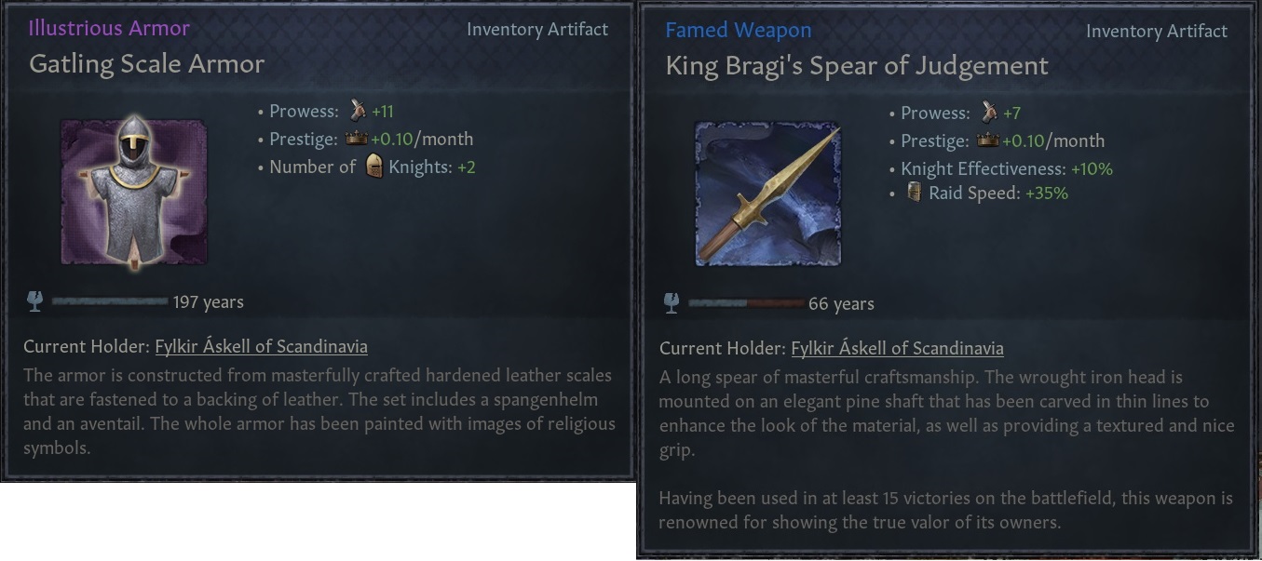This screenshot has width=1262, height=561.
Task: Open armor holder Fylkir Áskell of Scandinavia
Action: (261, 347)
